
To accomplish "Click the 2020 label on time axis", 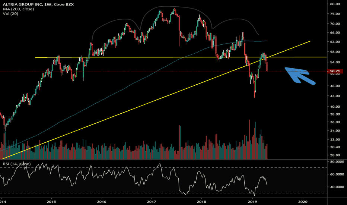I will coord(303,202).
